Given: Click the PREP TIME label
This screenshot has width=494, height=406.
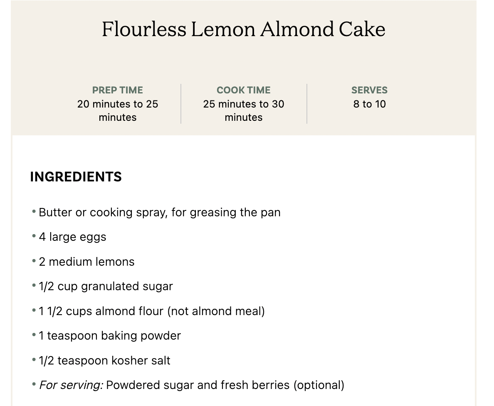Looking at the screenshot, I should pos(117,90).
